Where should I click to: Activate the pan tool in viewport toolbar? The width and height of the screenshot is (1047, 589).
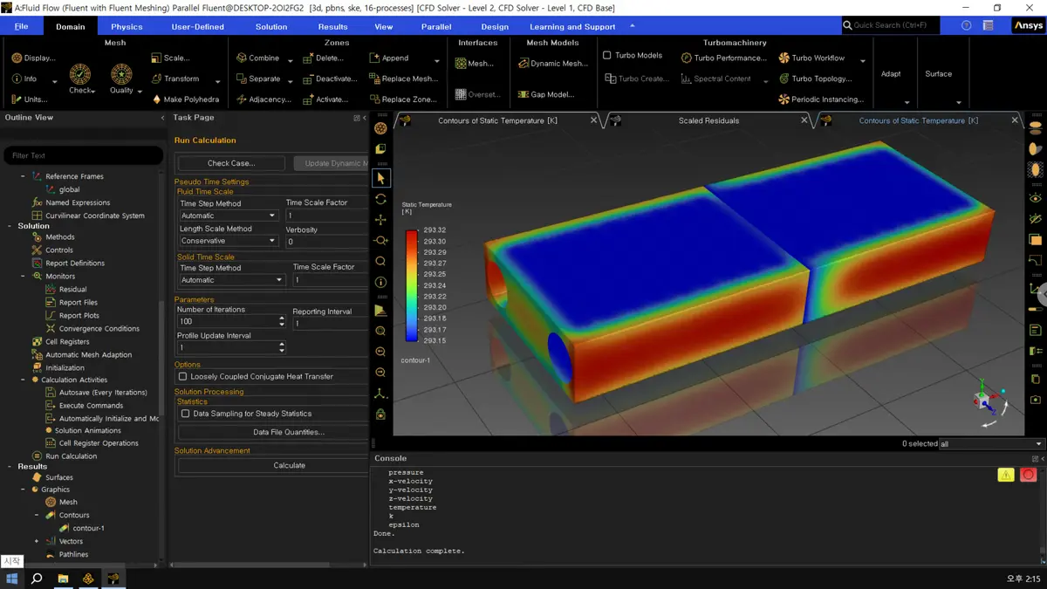pyautogui.click(x=380, y=220)
